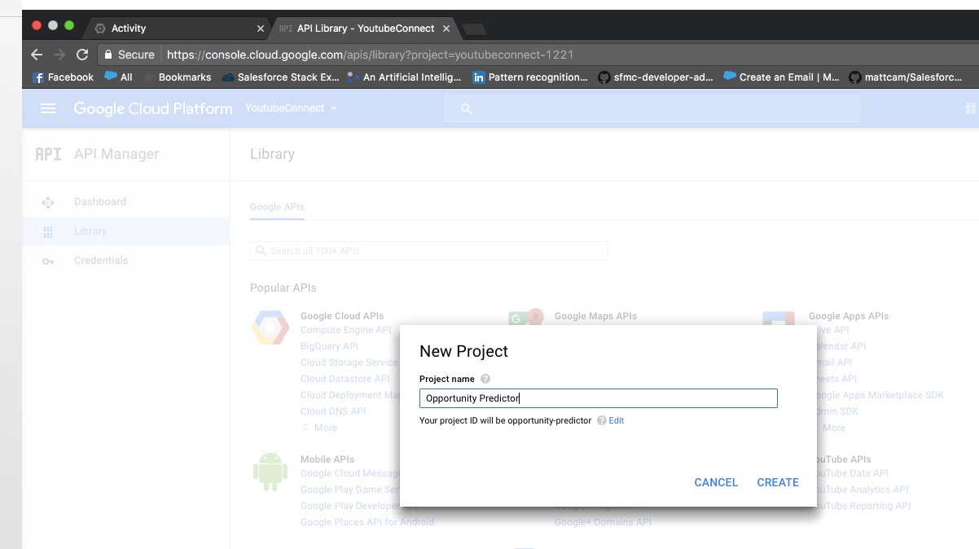Click the Credentials key icon
The width and height of the screenshot is (979, 549).
[x=48, y=261]
